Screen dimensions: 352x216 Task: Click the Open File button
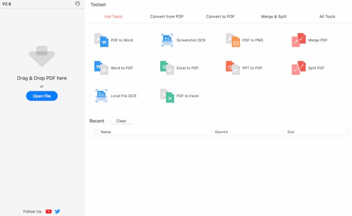tap(42, 96)
